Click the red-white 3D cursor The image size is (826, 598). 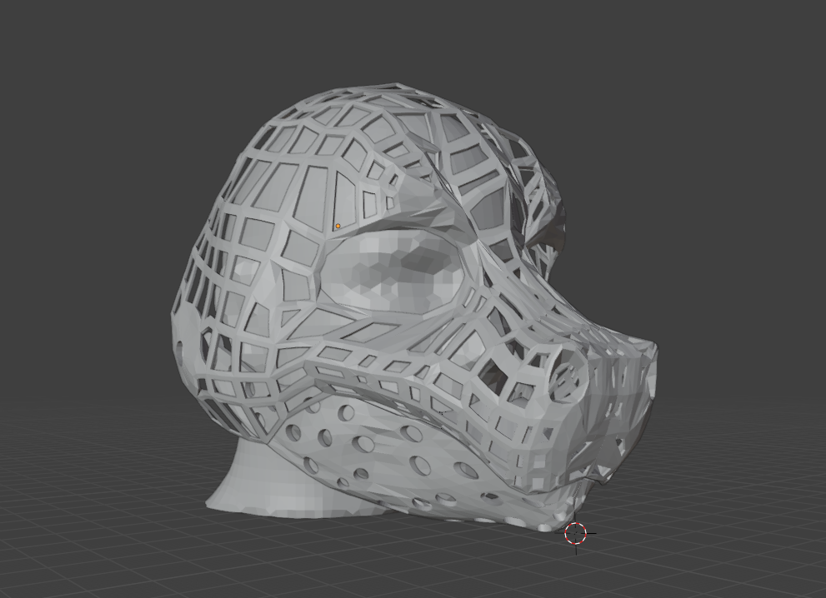(x=575, y=533)
